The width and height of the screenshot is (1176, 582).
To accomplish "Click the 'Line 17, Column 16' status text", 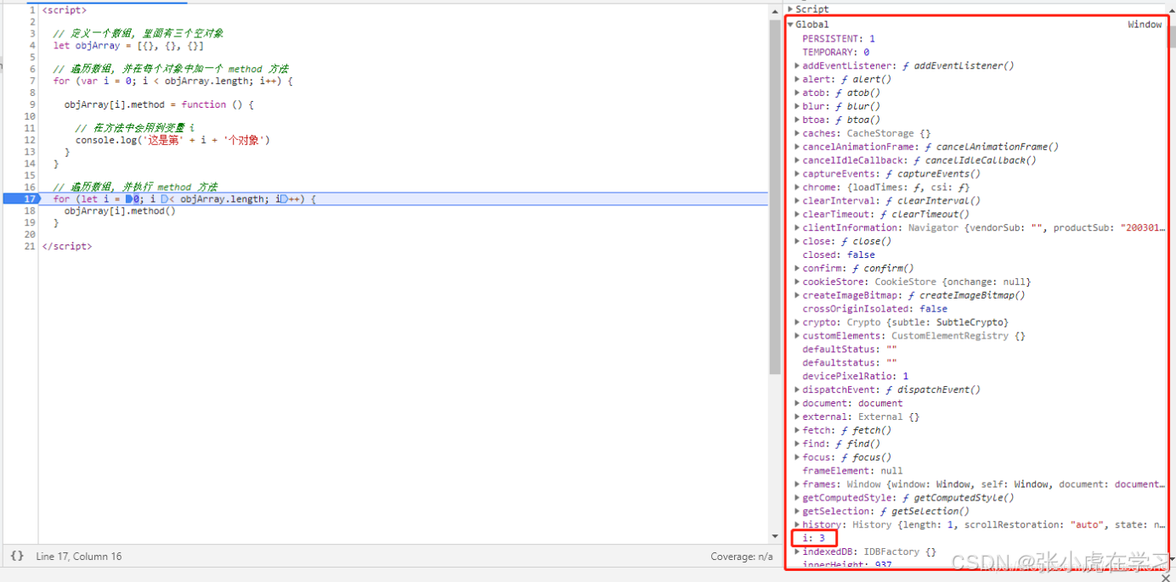I will 79,557.
